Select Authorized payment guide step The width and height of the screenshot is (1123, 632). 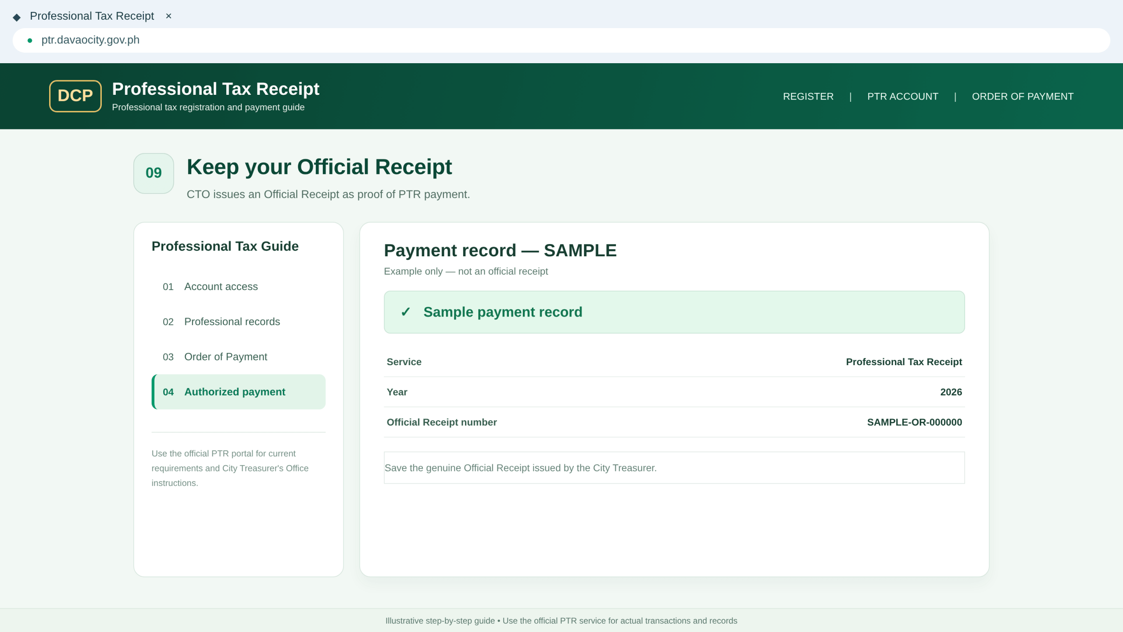(239, 392)
